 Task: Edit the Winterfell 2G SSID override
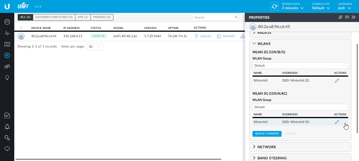tap(337, 81)
